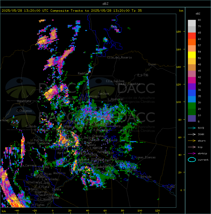
Task: Click the 'Divisadero' map label
Action: pyautogui.click(x=113, y=126)
